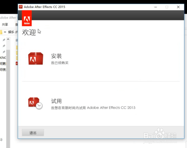Click the trial description mentioning After Effects CC 2015
The width and height of the screenshot is (187, 148).
point(93,108)
